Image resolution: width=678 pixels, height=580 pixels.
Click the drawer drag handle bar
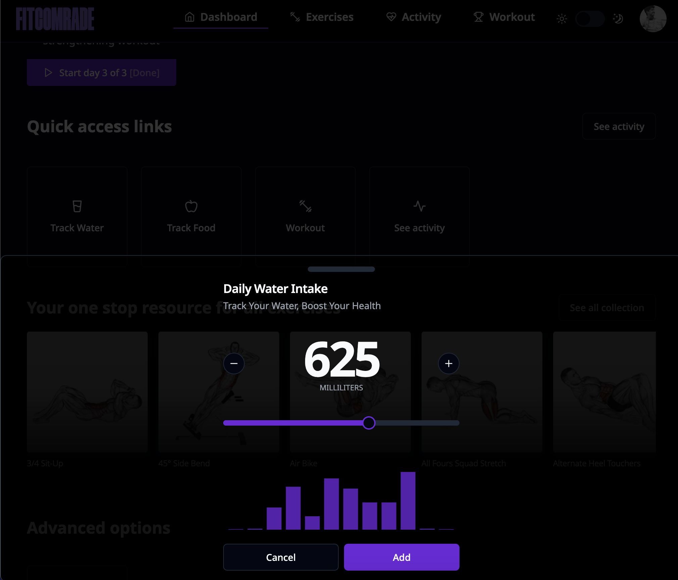[x=341, y=269]
